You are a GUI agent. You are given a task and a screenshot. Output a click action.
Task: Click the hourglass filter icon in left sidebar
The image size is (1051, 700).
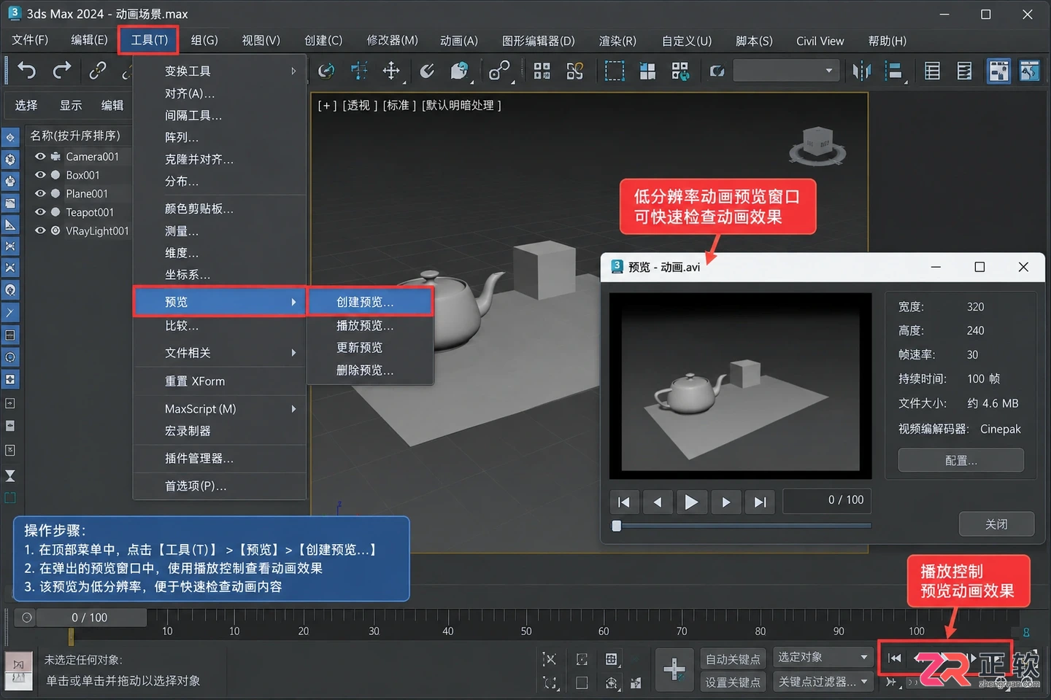tap(10, 476)
